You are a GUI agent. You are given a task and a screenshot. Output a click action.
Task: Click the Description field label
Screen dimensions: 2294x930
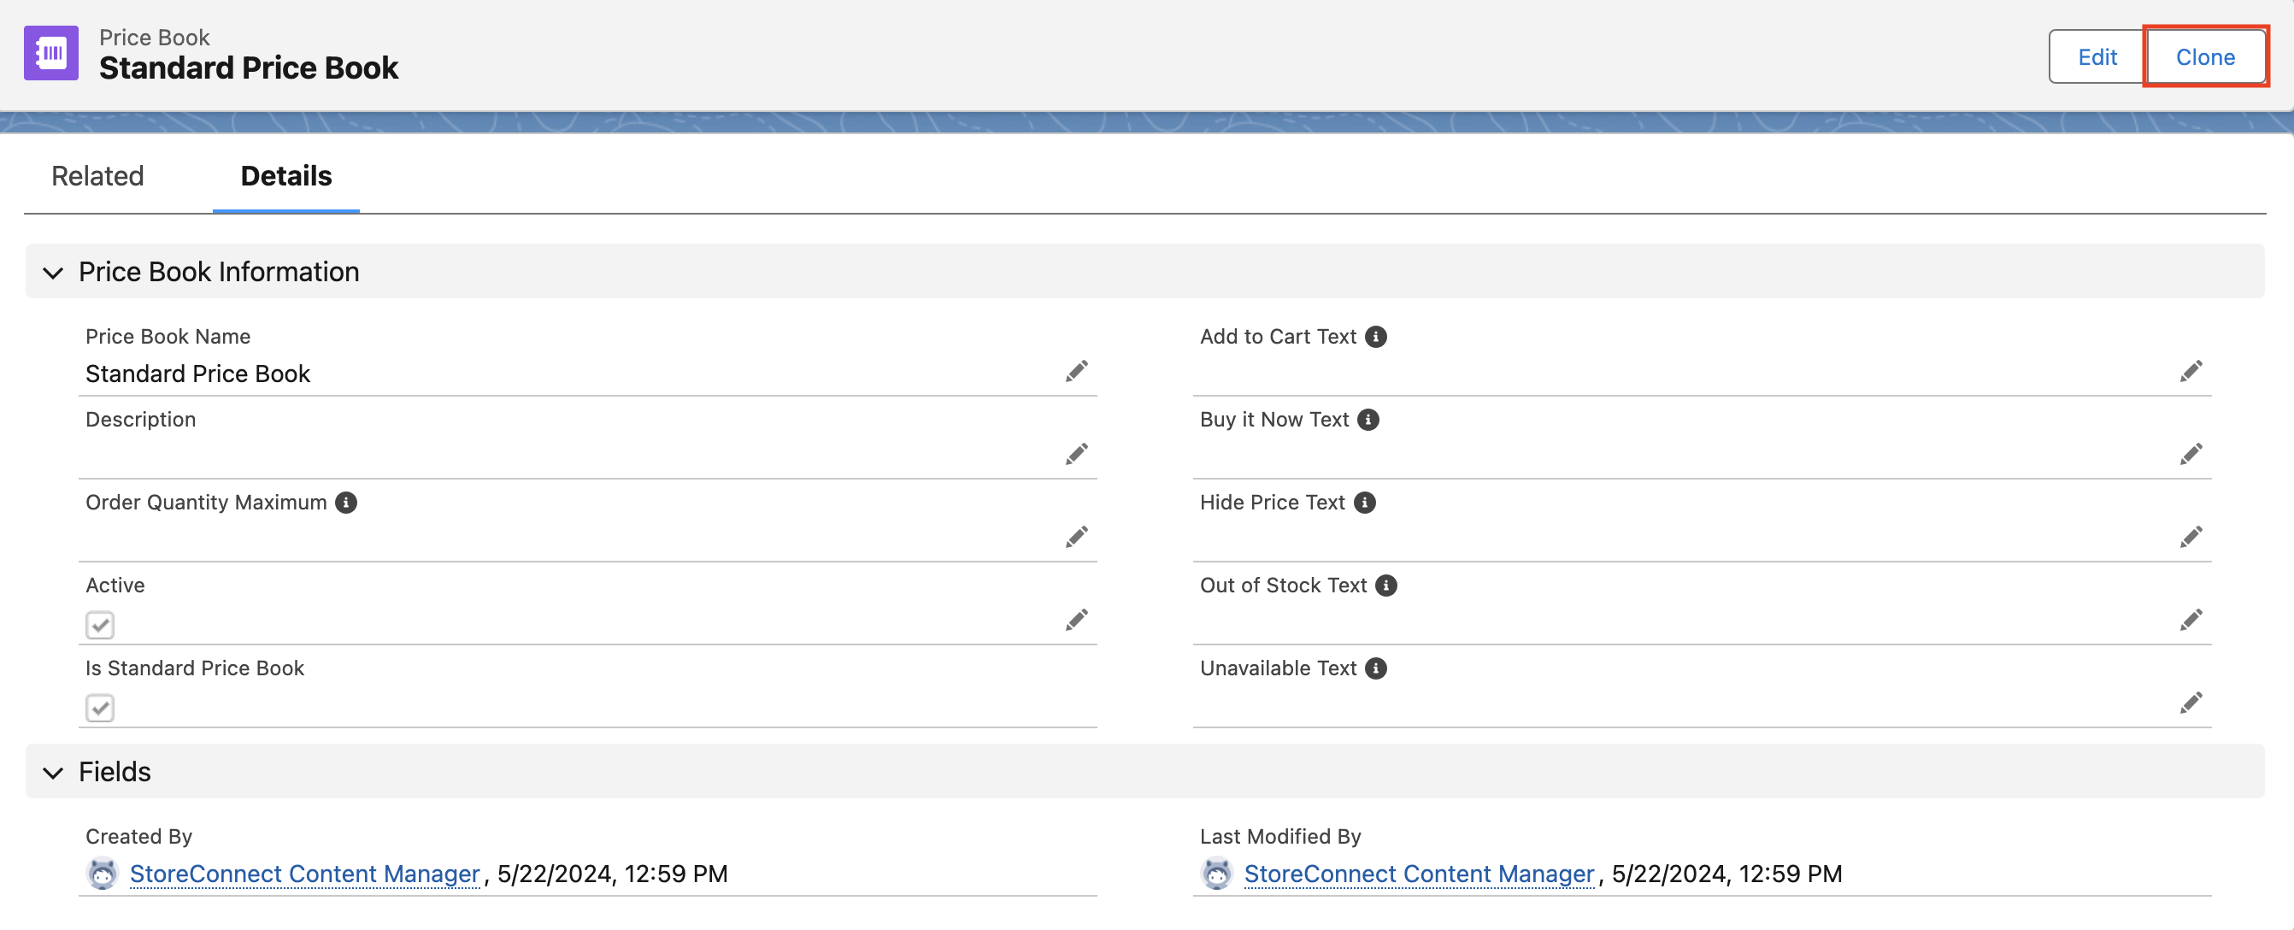[x=141, y=420]
